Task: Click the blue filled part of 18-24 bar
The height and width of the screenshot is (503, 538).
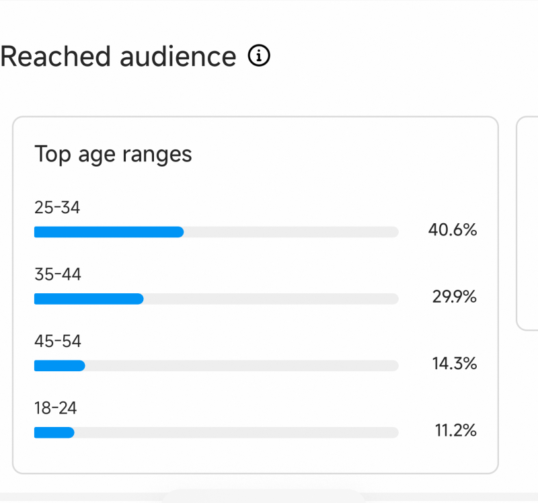Action: pos(54,432)
